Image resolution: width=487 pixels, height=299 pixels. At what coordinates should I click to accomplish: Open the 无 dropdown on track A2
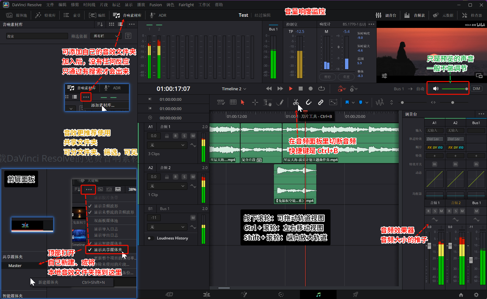point(167,186)
